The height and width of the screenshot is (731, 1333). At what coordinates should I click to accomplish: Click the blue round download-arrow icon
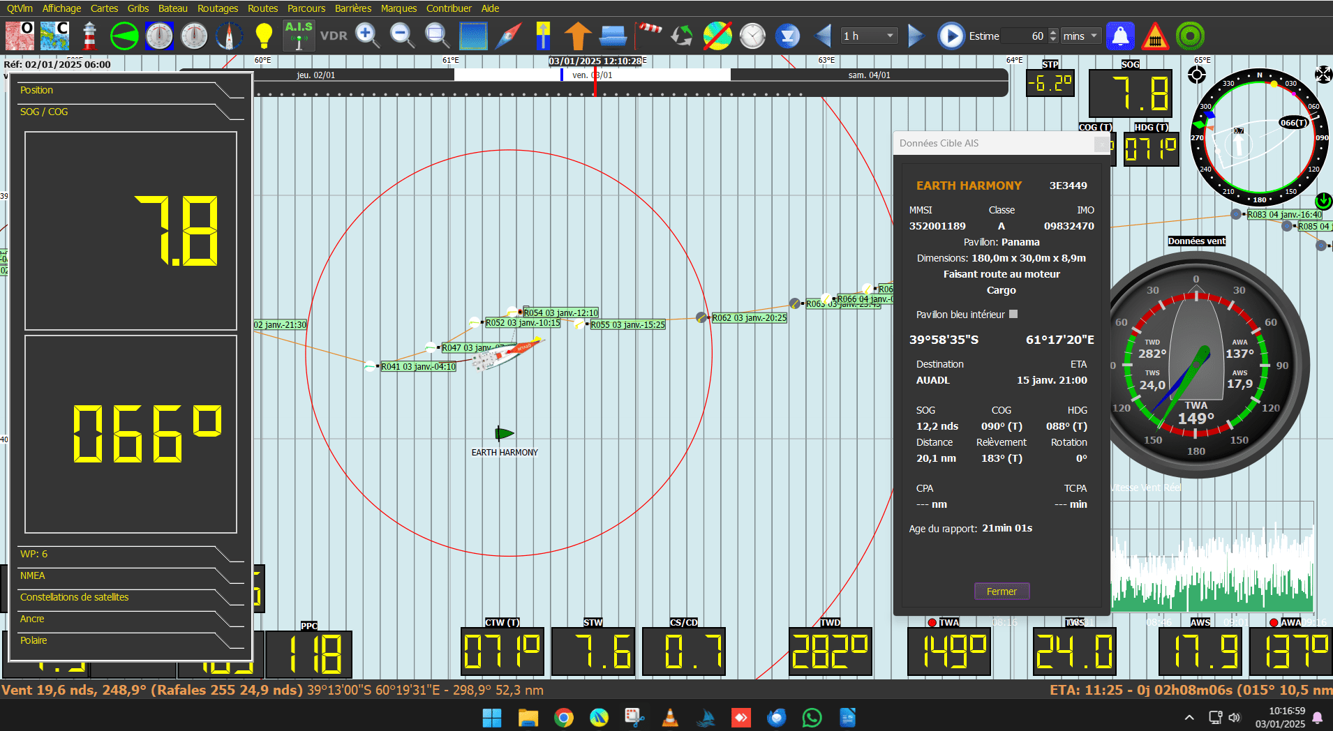pyautogui.click(x=787, y=36)
